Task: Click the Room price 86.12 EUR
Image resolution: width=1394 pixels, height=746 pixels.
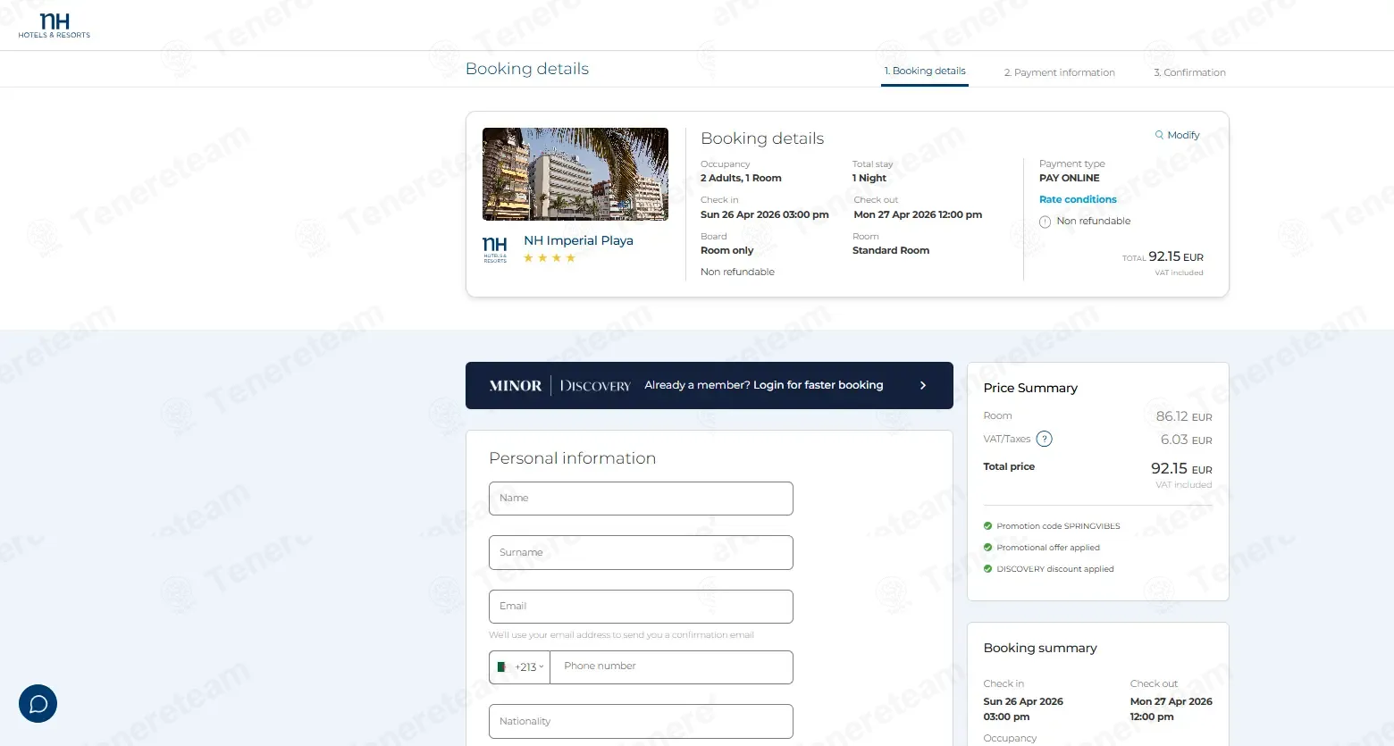Action: [1184, 416]
